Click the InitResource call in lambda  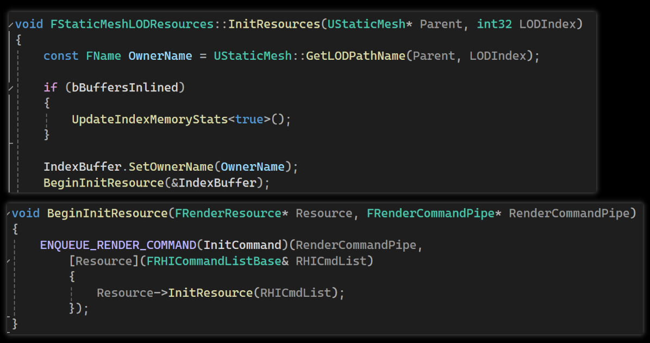coord(210,293)
